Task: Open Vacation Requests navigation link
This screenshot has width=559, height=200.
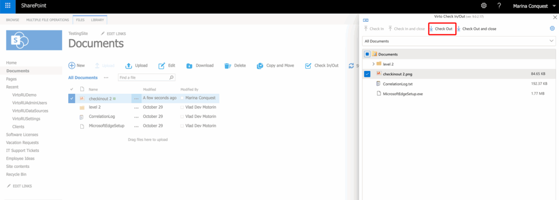Action: pos(22,142)
